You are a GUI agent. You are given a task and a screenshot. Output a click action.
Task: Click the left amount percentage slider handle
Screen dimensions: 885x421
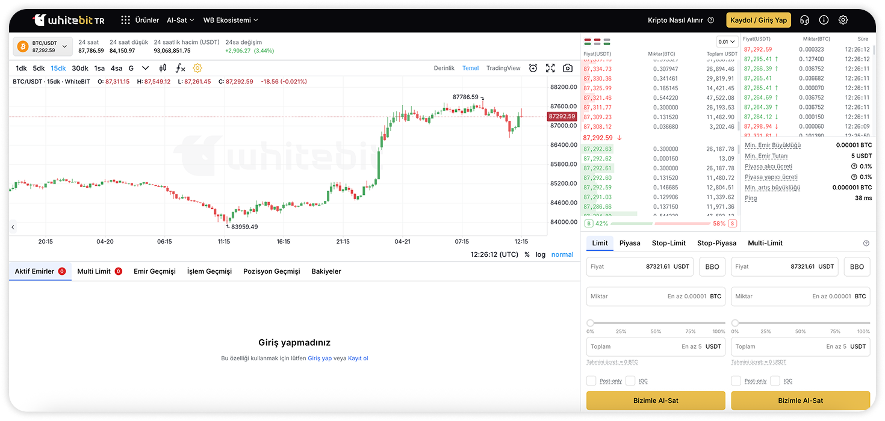[x=590, y=323]
